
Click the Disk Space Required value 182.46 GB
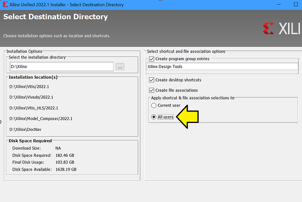pos(65,156)
